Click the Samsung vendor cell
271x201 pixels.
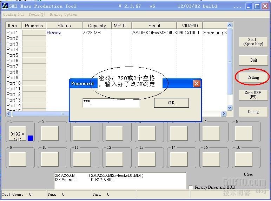[x=215, y=33]
